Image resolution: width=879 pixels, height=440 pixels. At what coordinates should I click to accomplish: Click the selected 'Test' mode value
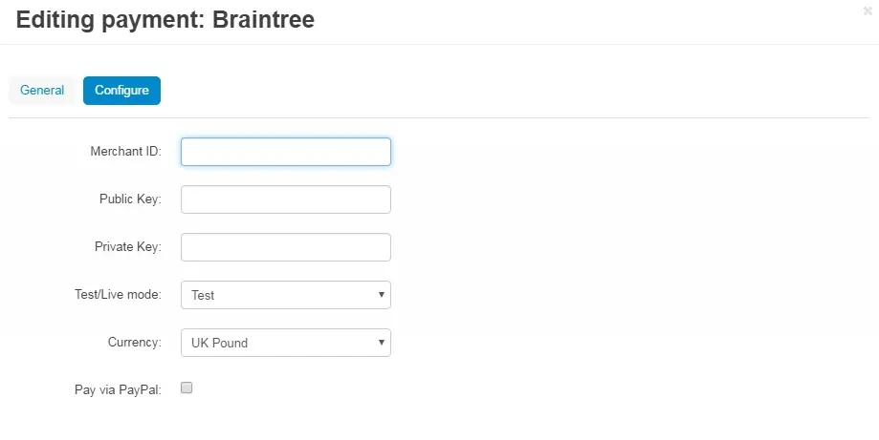click(204, 296)
